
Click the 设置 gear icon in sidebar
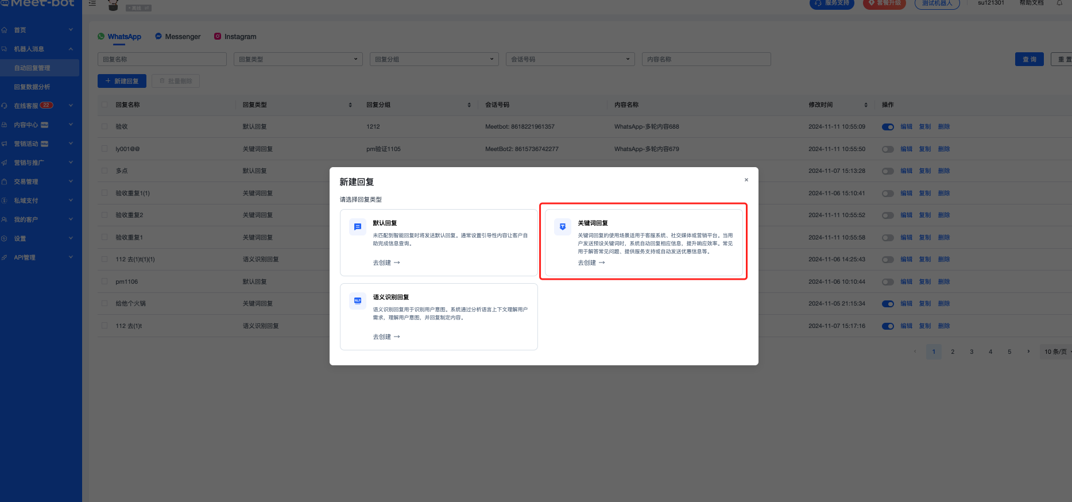coord(5,238)
